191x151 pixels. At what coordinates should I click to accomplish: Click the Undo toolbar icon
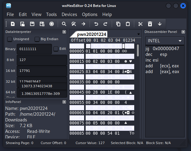click(x=96, y=24)
